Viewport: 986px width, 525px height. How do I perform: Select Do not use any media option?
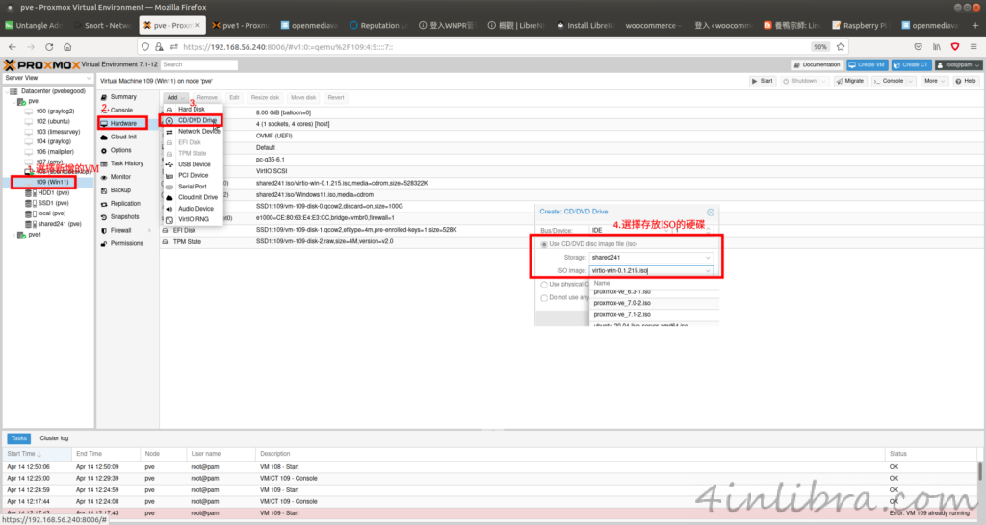pos(544,298)
